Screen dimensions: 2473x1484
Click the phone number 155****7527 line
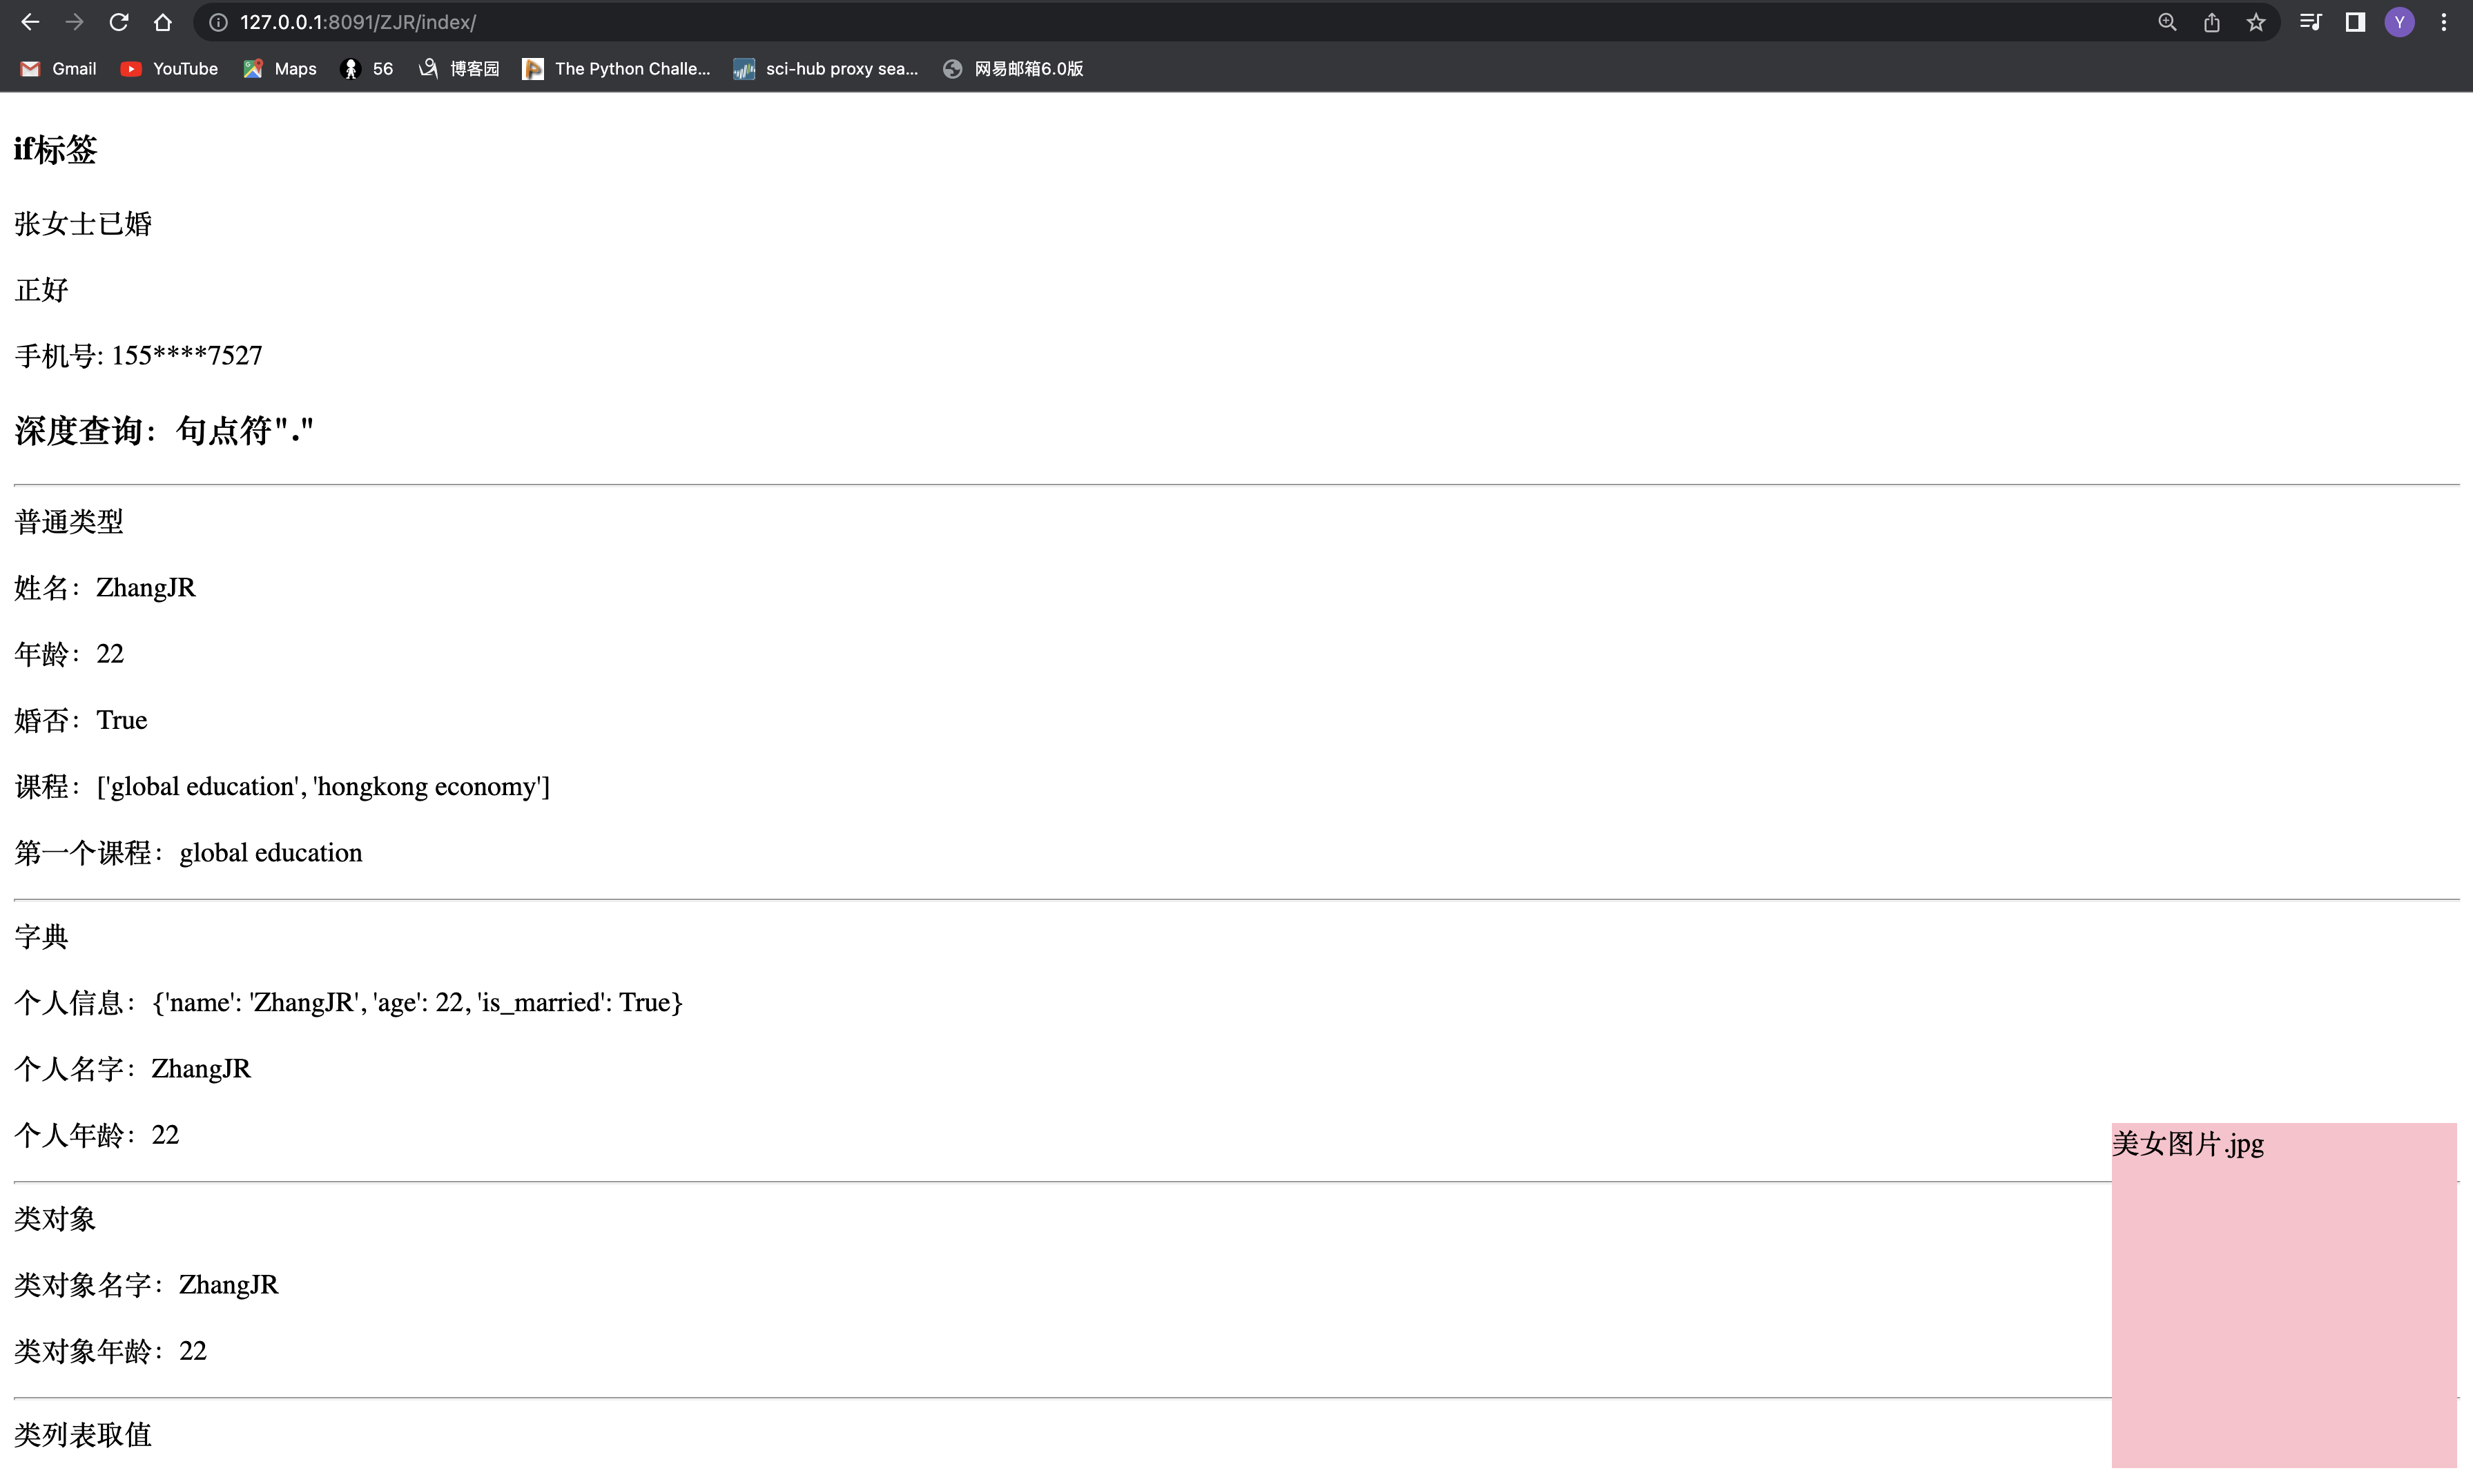(138, 356)
